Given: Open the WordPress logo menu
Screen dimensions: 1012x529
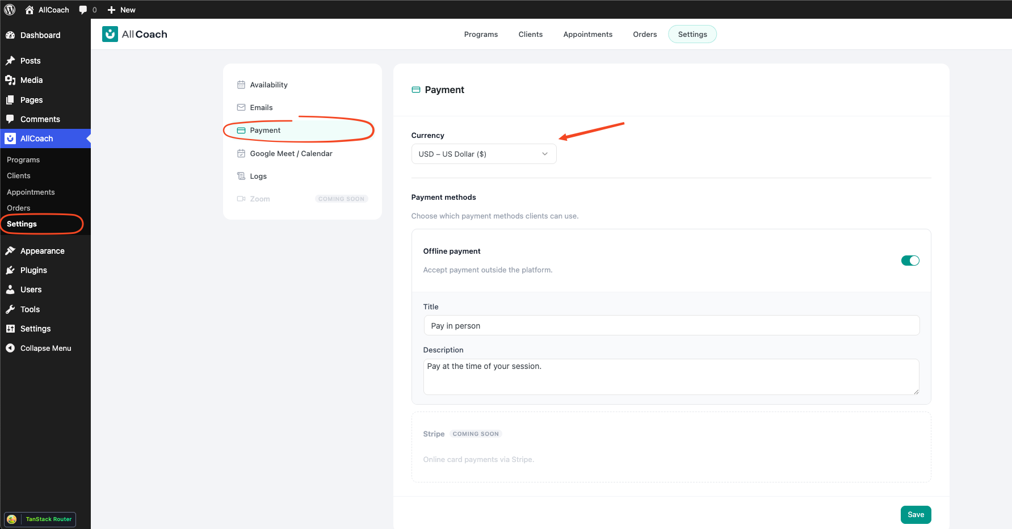Looking at the screenshot, I should point(10,10).
